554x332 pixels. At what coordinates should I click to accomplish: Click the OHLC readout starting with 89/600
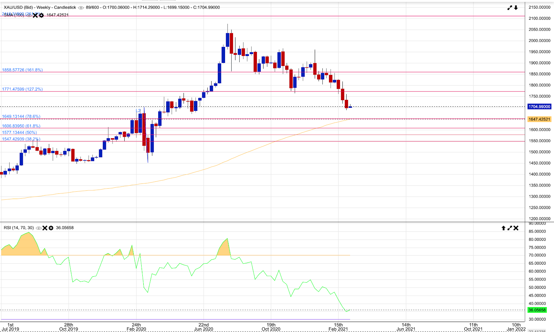click(153, 8)
